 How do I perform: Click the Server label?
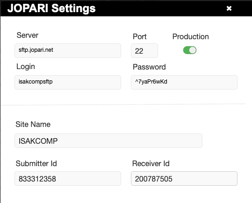tap(28, 35)
